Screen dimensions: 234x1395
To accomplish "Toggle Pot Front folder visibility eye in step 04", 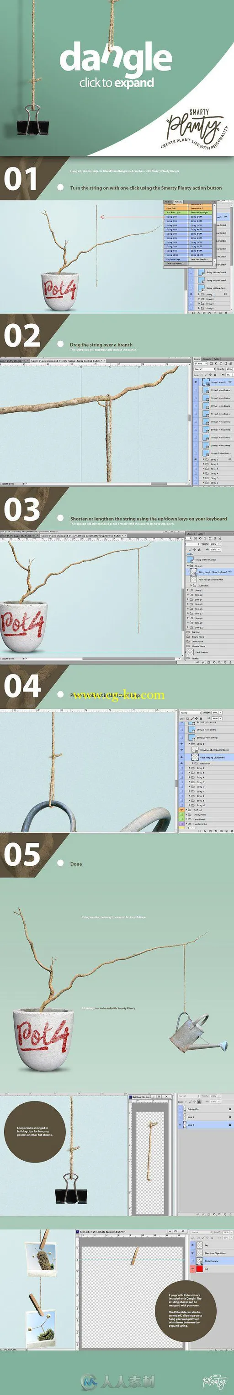I will 182,810.
